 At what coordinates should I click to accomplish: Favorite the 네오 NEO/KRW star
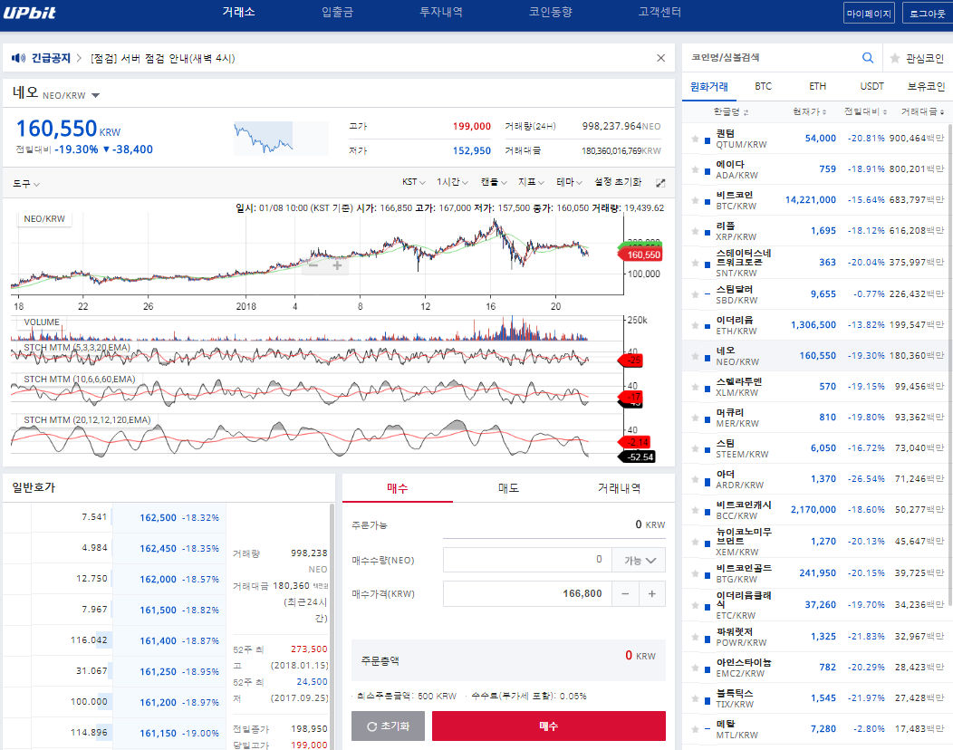point(695,356)
